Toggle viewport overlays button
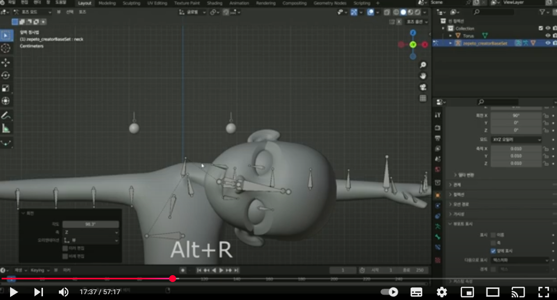This screenshot has height=300, width=557. click(370, 12)
